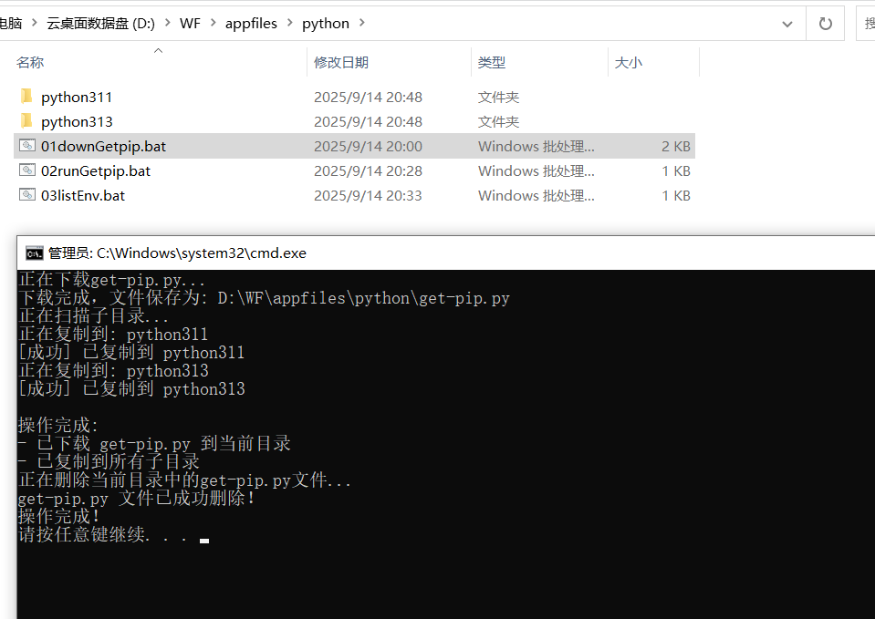Sort by 名称 column header
The width and height of the screenshot is (875, 619).
(x=30, y=63)
